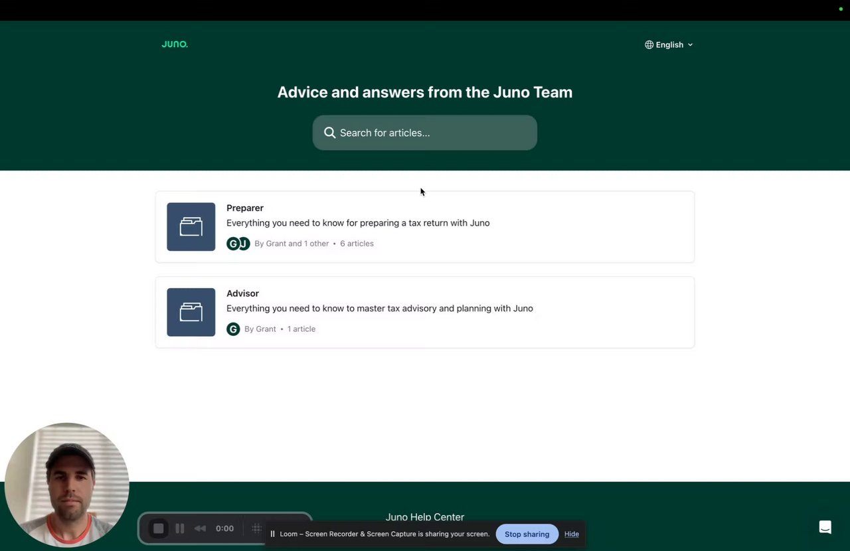This screenshot has width=850, height=551.
Task: Click the green status dot in menu bar
Action: tap(841, 9)
